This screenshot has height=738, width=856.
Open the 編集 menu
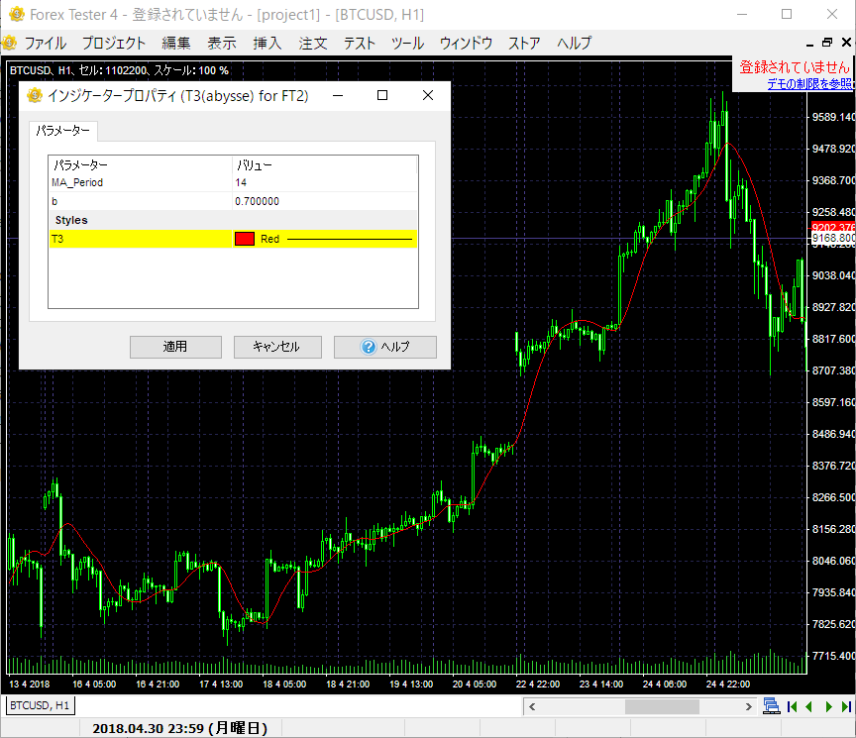point(175,44)
